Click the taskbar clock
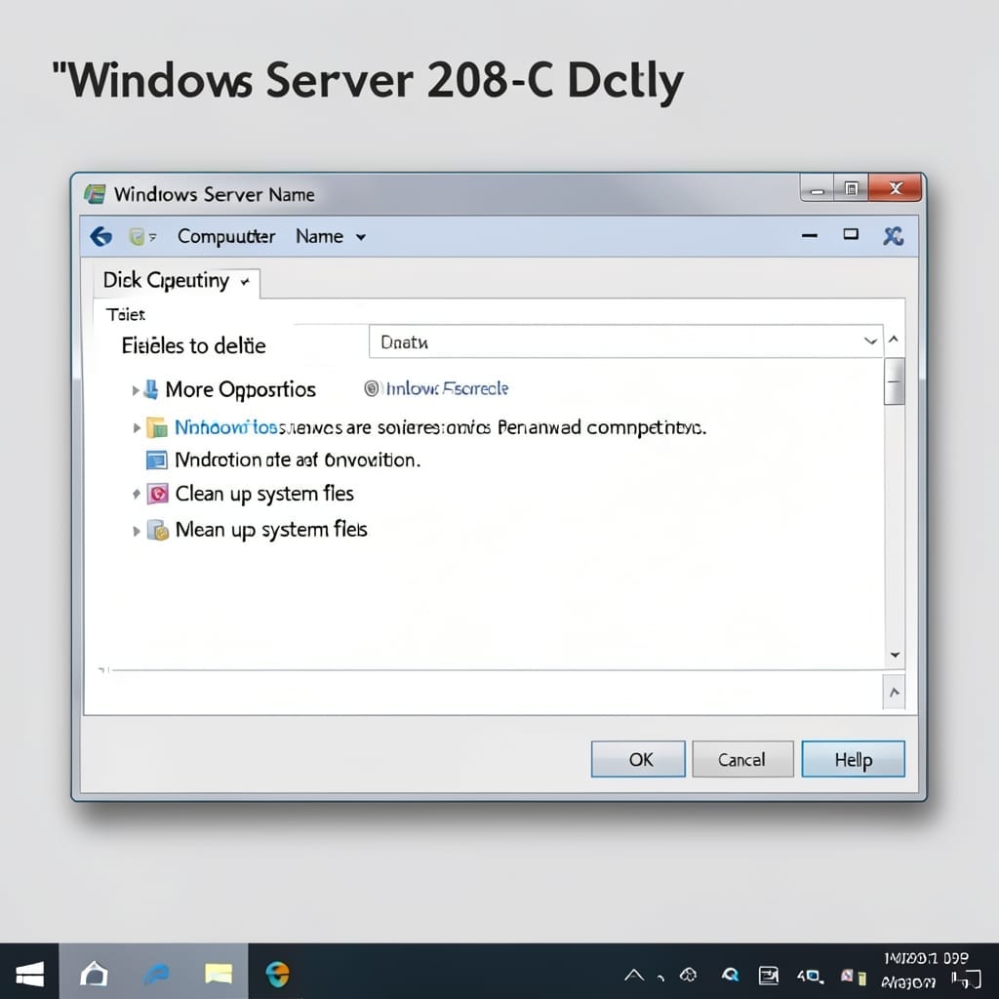This screenshot has height=999, width=999. [x=926, y=969]
